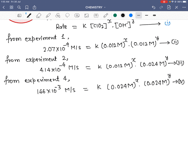Open the search tool
Viewport: 188px width, 141px height.
pyautogui.click(x=19, y=7)
